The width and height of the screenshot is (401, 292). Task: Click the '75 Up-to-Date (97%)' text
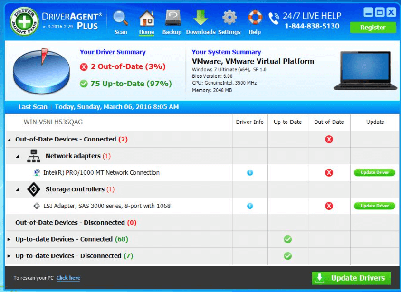coord(131,84)
